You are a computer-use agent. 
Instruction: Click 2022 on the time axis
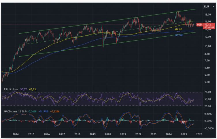[x=138, y=134]
